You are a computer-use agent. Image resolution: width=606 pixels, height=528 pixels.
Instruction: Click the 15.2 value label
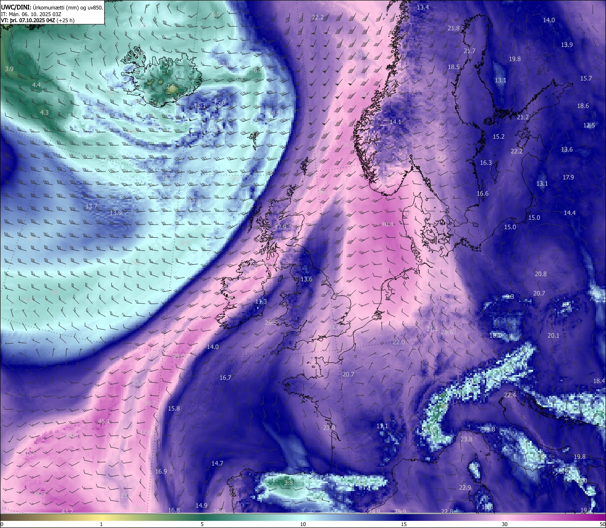click(499, 136)
